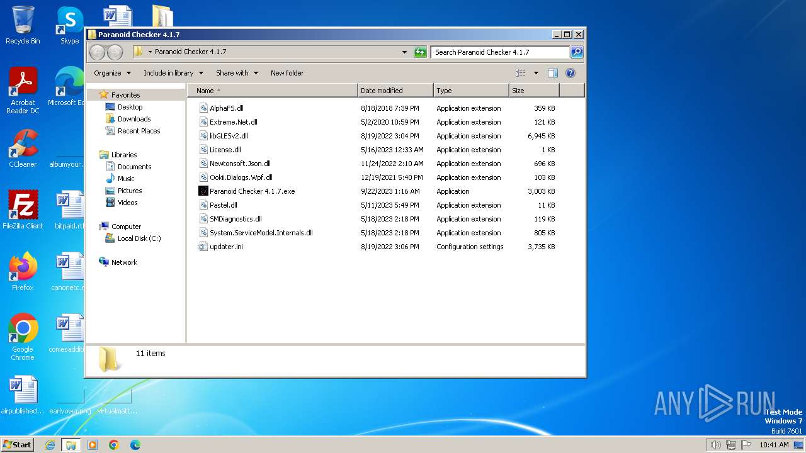The width and height of the screenshot is (806, 453).
Task: Open Desktop in Favorites
Action: click(130, 107)
